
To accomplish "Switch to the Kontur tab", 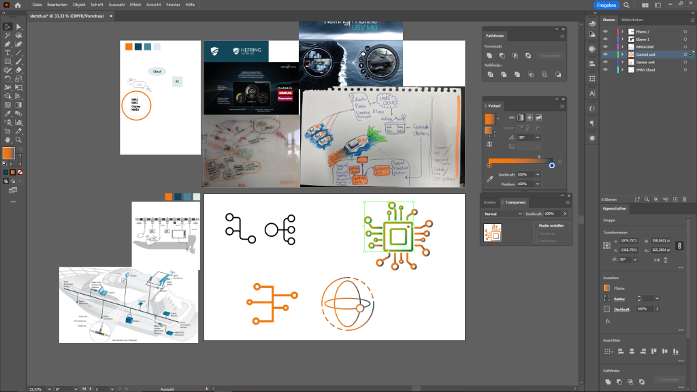I will [490, 202].
